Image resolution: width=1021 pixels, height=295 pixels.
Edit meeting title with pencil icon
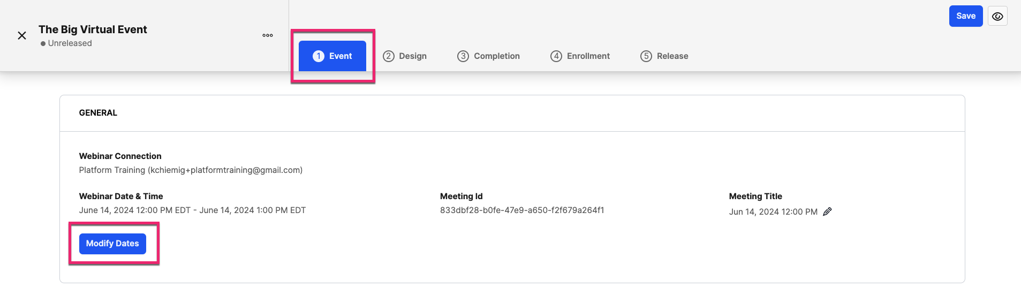(827, 211)
